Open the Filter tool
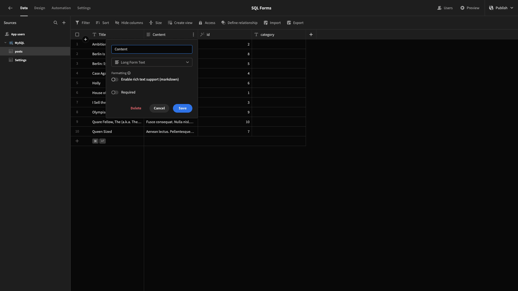The width and height of the screenshot is (518, 291). pyautogui.click(x=83, y=23)
